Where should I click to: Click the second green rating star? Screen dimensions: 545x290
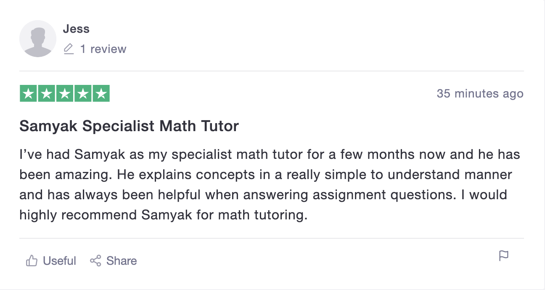[x=47, y=93]
